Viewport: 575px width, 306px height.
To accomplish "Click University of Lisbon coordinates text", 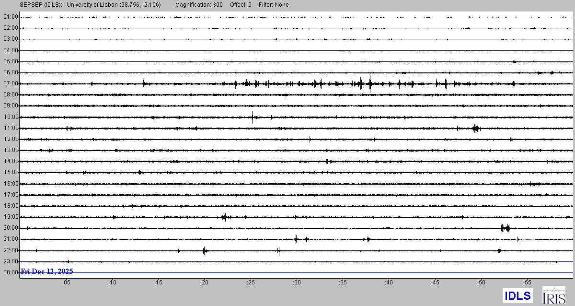I will 114,5.
